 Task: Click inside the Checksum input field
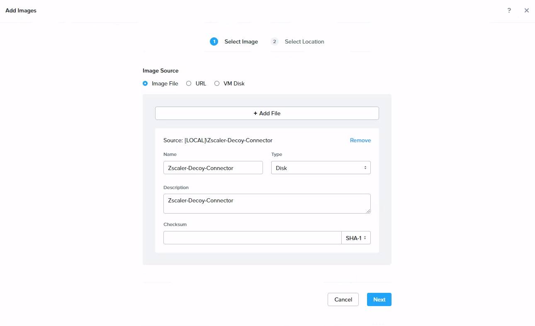coord(252,238)
